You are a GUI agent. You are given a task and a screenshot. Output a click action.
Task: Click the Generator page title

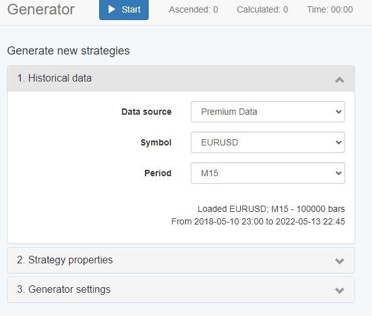tap(41, 9)
